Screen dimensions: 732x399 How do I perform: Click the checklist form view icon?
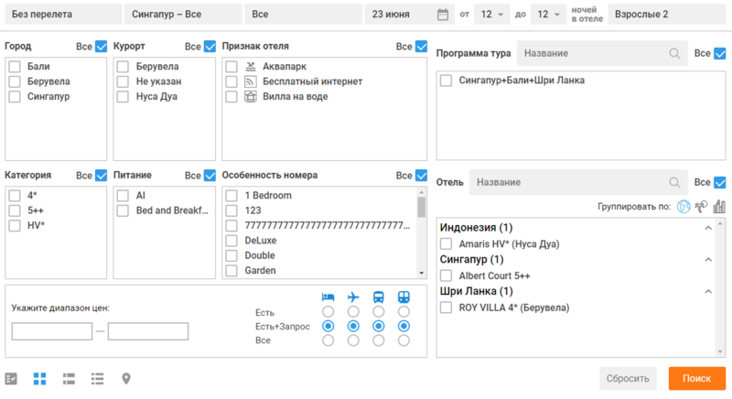click(x=12, y=378)
